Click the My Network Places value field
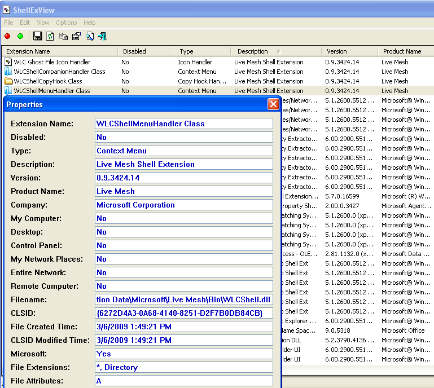Screen dimensions: 434x388 [184, 259]
